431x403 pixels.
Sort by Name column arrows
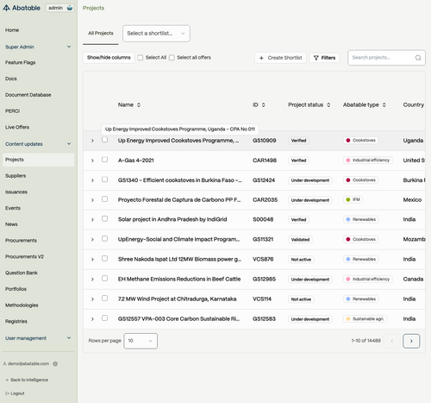pos(139,105)
